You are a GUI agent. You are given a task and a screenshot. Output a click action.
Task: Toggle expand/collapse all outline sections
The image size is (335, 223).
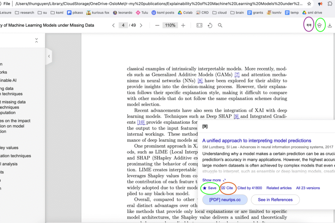point(36,41)
